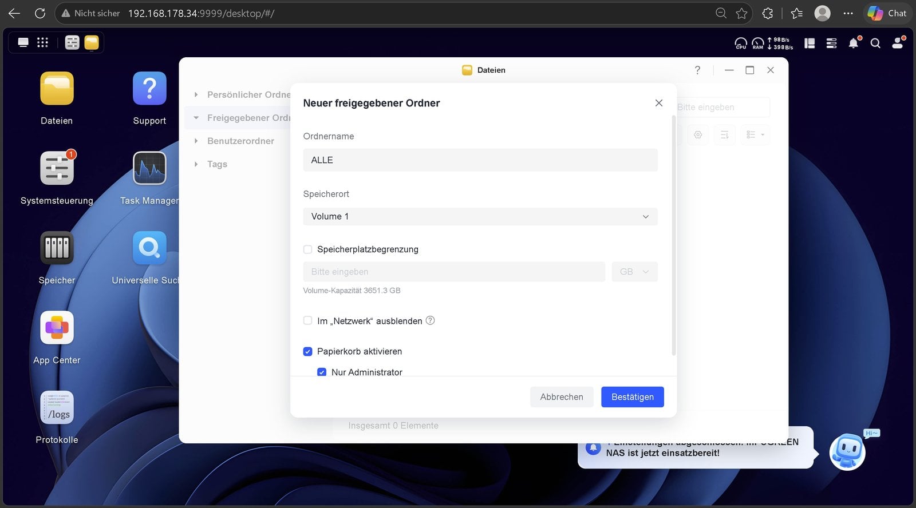
Task: Click the RAM usage gauge icon
Action: point(758,43)
